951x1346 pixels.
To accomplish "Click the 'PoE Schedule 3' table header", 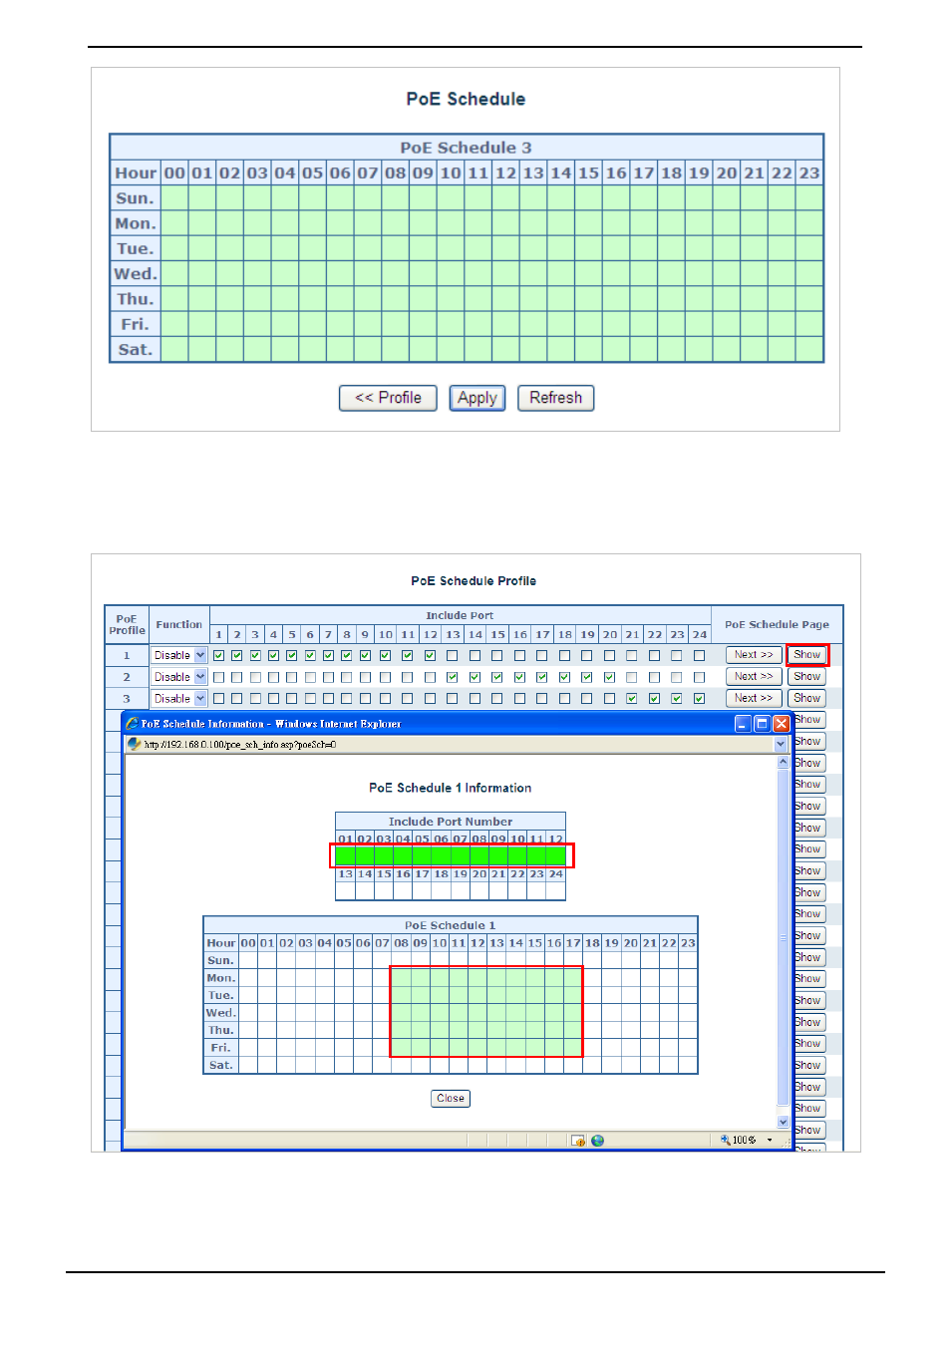I will tap(467, 148).
